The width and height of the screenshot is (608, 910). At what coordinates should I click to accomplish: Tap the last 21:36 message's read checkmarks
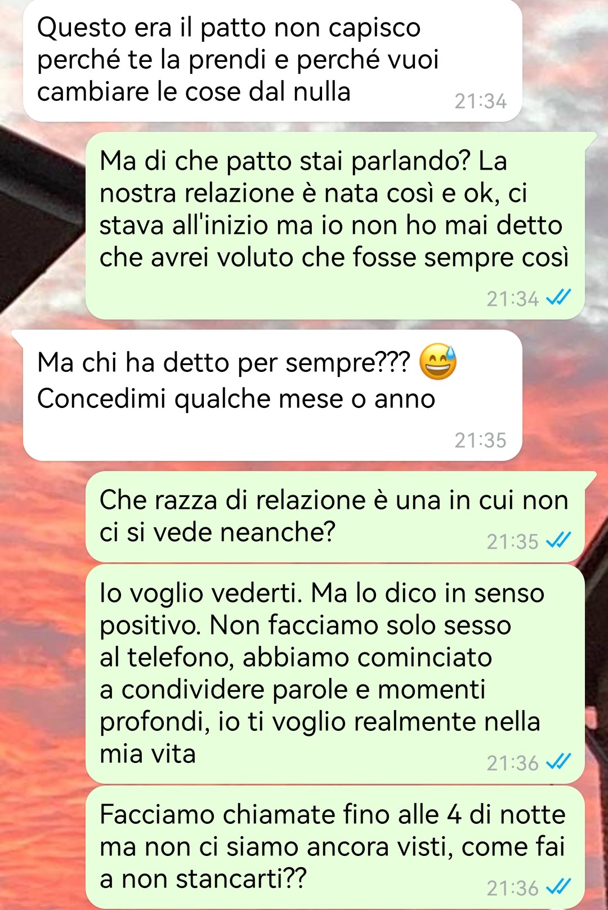[x=558, y=887]
